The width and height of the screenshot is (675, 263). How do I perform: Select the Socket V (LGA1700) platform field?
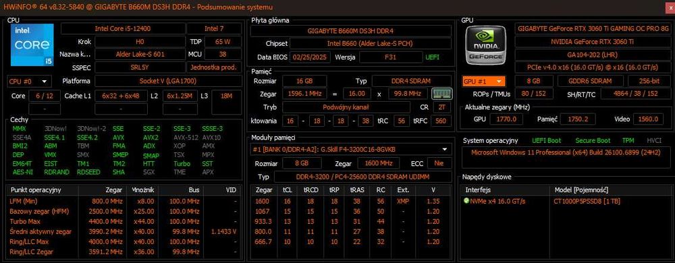click(168, 81)
